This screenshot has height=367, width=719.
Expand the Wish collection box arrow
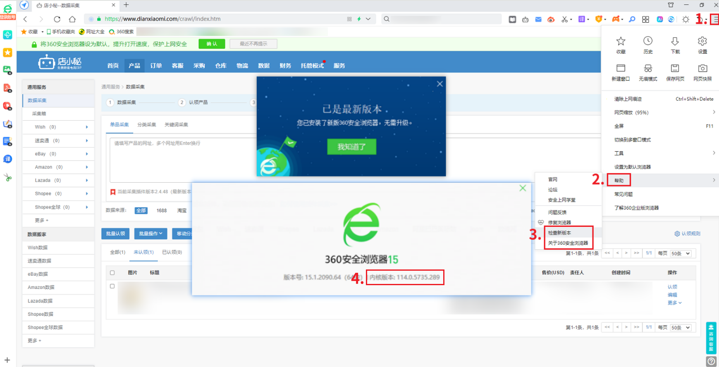87,127
